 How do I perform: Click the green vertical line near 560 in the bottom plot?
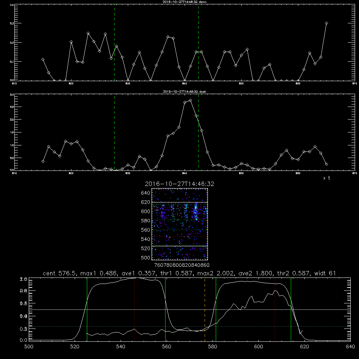click(x=165, y=309)
